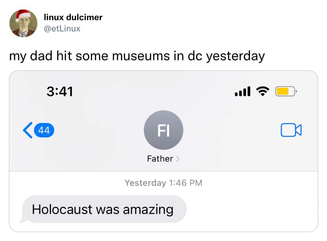Click the word amazing in the message
The width and height of the screenshot is (327, 241).
(148, 210)
